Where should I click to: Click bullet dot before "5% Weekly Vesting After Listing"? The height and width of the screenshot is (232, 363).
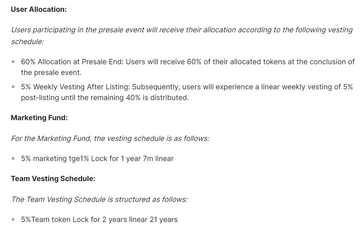13,87
